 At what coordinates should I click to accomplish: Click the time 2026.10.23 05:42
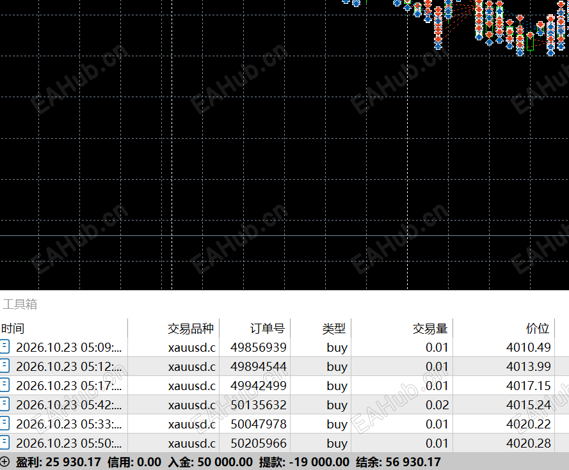(x=69, y=405)
